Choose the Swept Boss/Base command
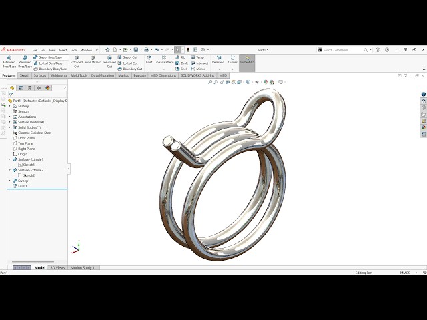Image resolution: width=427 pixels, height=320 pixels. pyautogui.click(x=48, y=57)
